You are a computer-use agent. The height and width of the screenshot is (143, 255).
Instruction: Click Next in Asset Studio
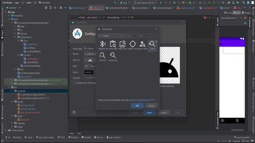149,112
